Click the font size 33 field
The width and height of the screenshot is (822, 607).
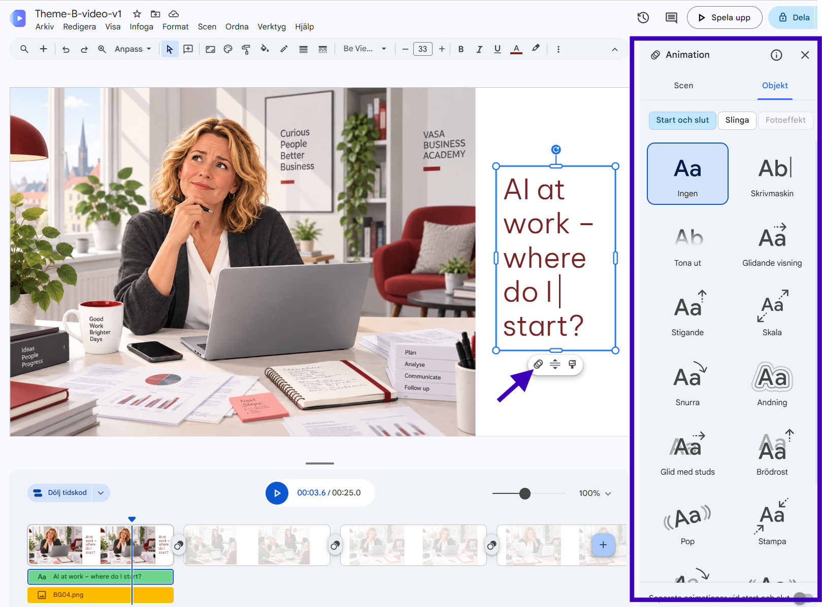[x=423, y=49]
